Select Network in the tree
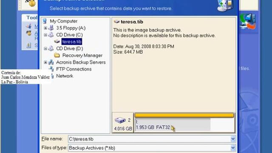Viewport: 272px width, 153px height. 65,76
